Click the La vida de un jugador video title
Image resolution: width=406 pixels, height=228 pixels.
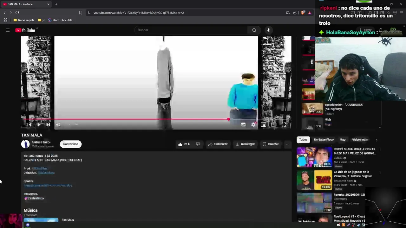coord(353,174)
